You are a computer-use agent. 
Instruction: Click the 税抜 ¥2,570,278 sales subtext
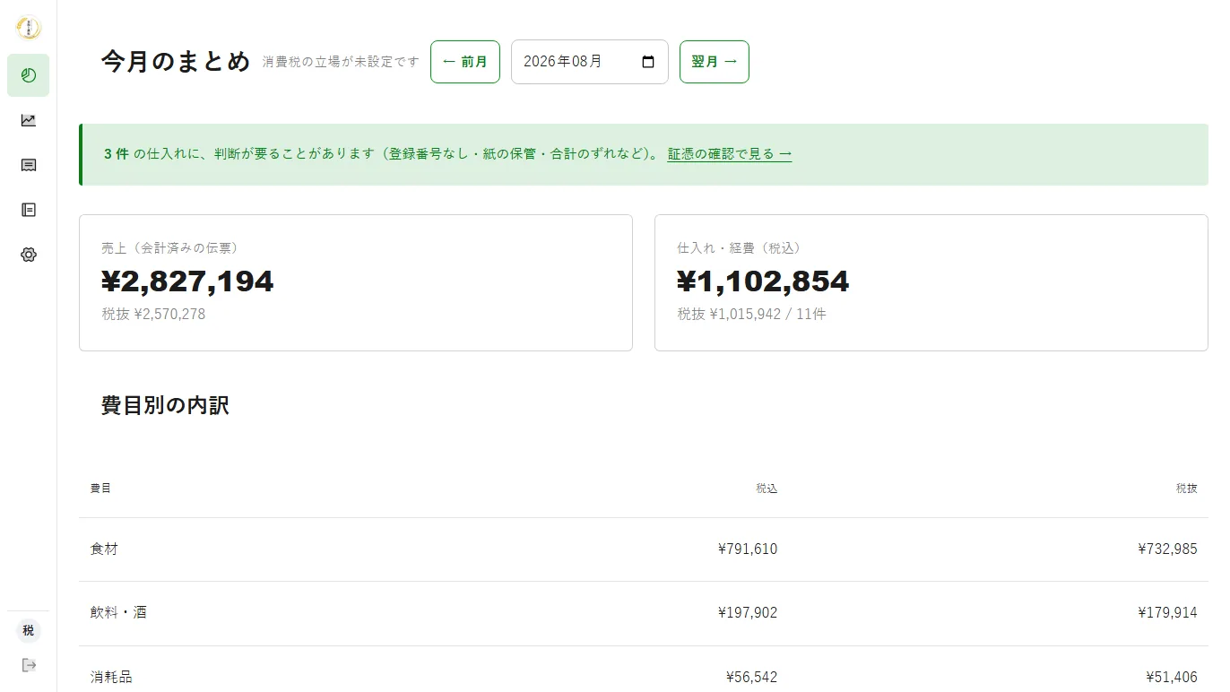pyautogui.click(x=153, y=315)
